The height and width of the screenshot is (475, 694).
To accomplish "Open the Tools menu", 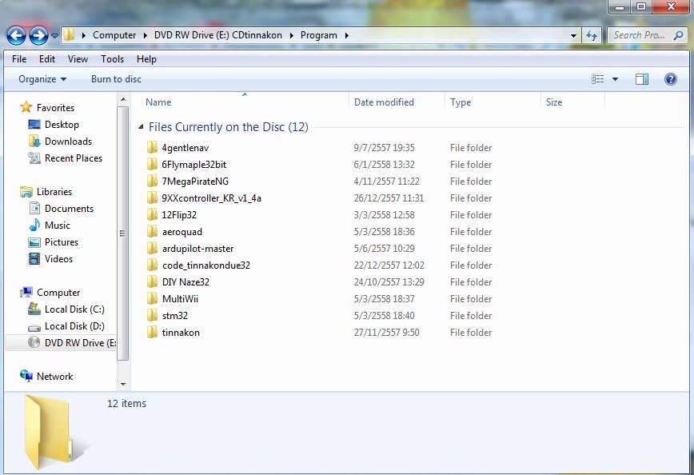I will [x=112, y=59].
